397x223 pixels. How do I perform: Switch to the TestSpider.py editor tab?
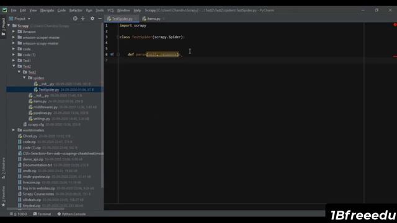click(x=122, y=19)
